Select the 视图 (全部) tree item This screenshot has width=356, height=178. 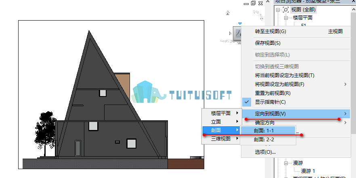click(x=304, y=10)
